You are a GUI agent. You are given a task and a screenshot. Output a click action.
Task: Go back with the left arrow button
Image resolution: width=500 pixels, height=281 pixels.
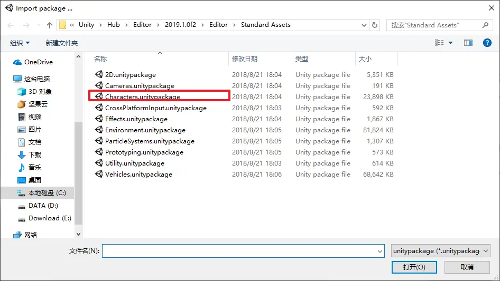11,25
